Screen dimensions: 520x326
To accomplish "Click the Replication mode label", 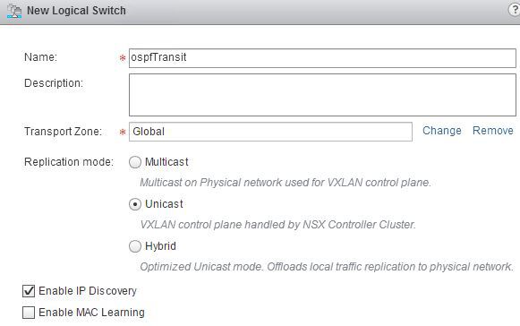I will [x=69, y=162].
